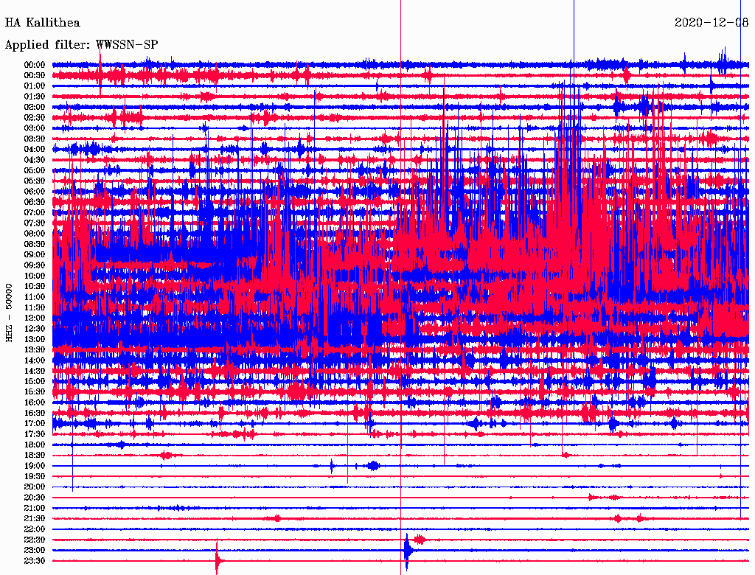Select the 13:30 time row label

35,349
